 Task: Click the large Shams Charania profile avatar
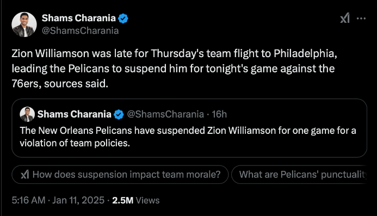click(x=24, y=24)
